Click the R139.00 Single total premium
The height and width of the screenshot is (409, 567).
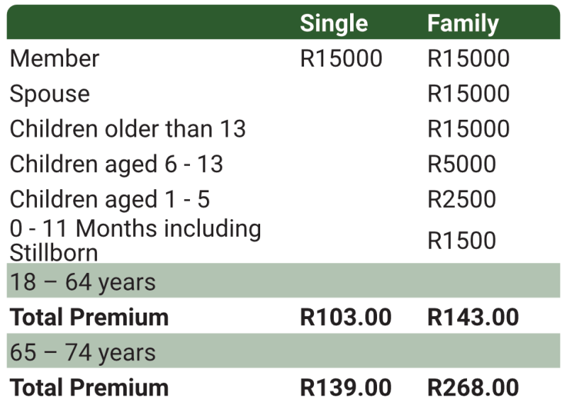(346, 388)
